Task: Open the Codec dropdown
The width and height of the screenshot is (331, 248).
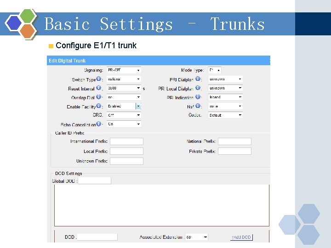Action: pos(225,115)
